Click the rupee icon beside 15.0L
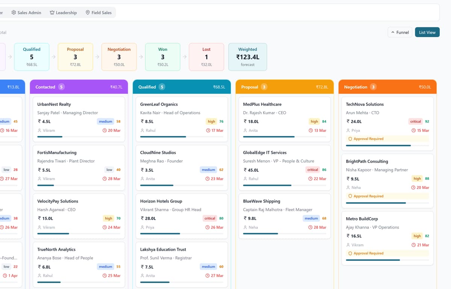 pos(39,218)
